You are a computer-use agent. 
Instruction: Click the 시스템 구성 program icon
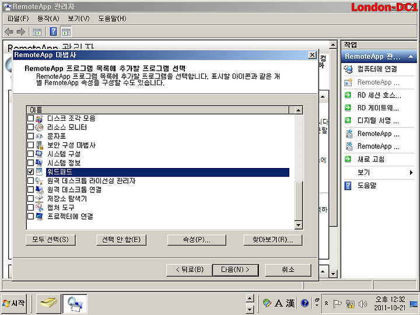[x=40, y=154]
